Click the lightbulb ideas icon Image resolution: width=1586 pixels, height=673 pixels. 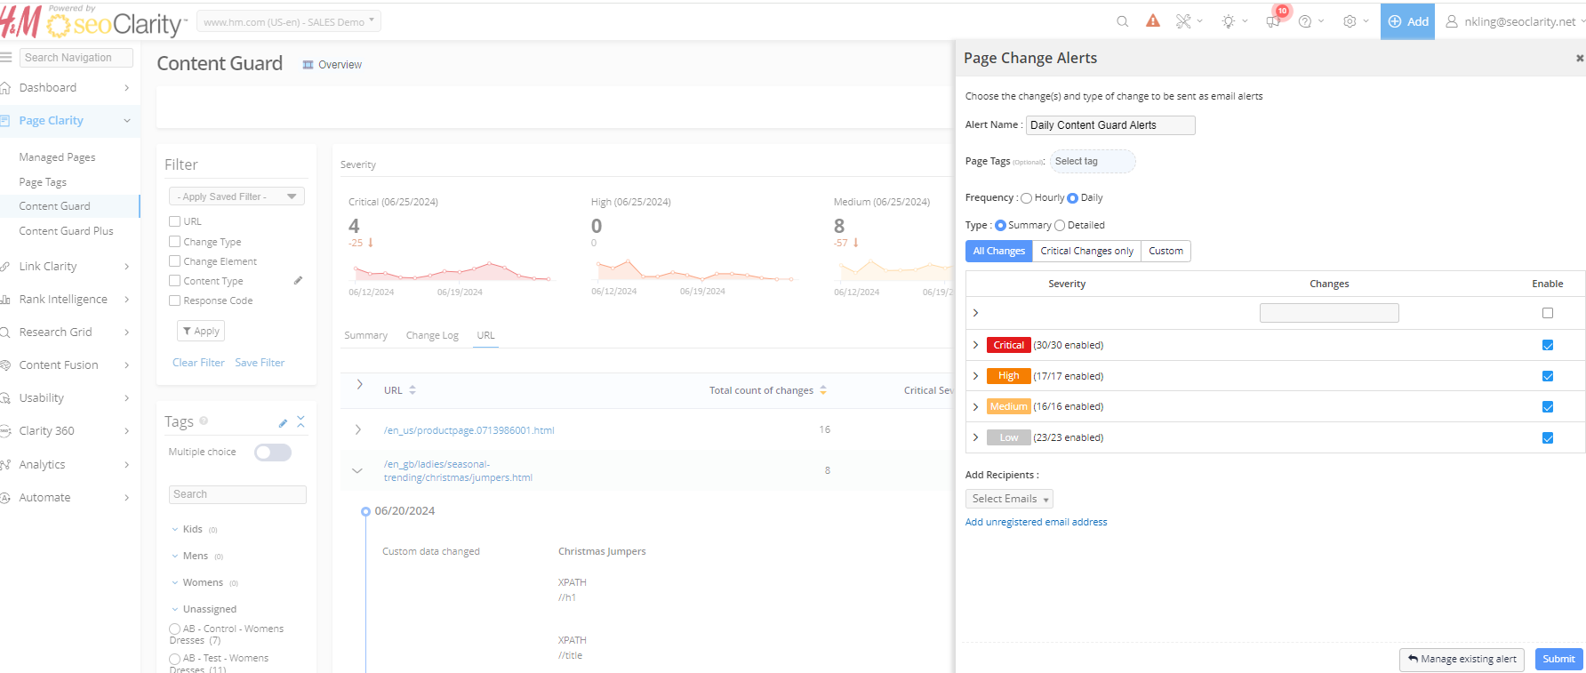(1229, 21)
